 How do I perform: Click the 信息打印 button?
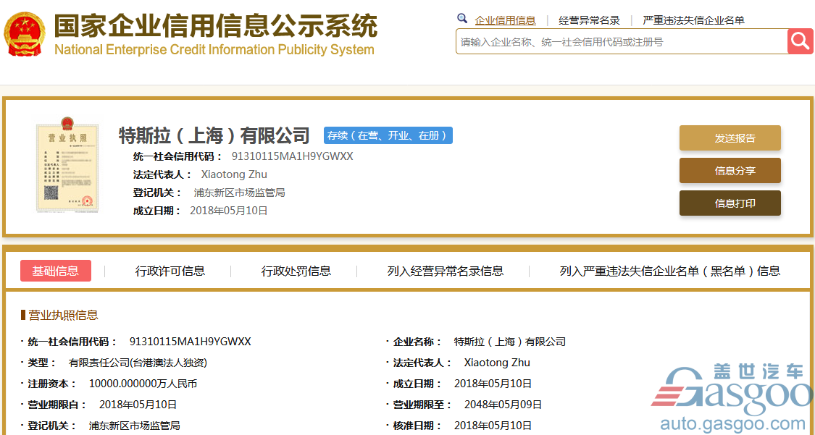[730, 203]
